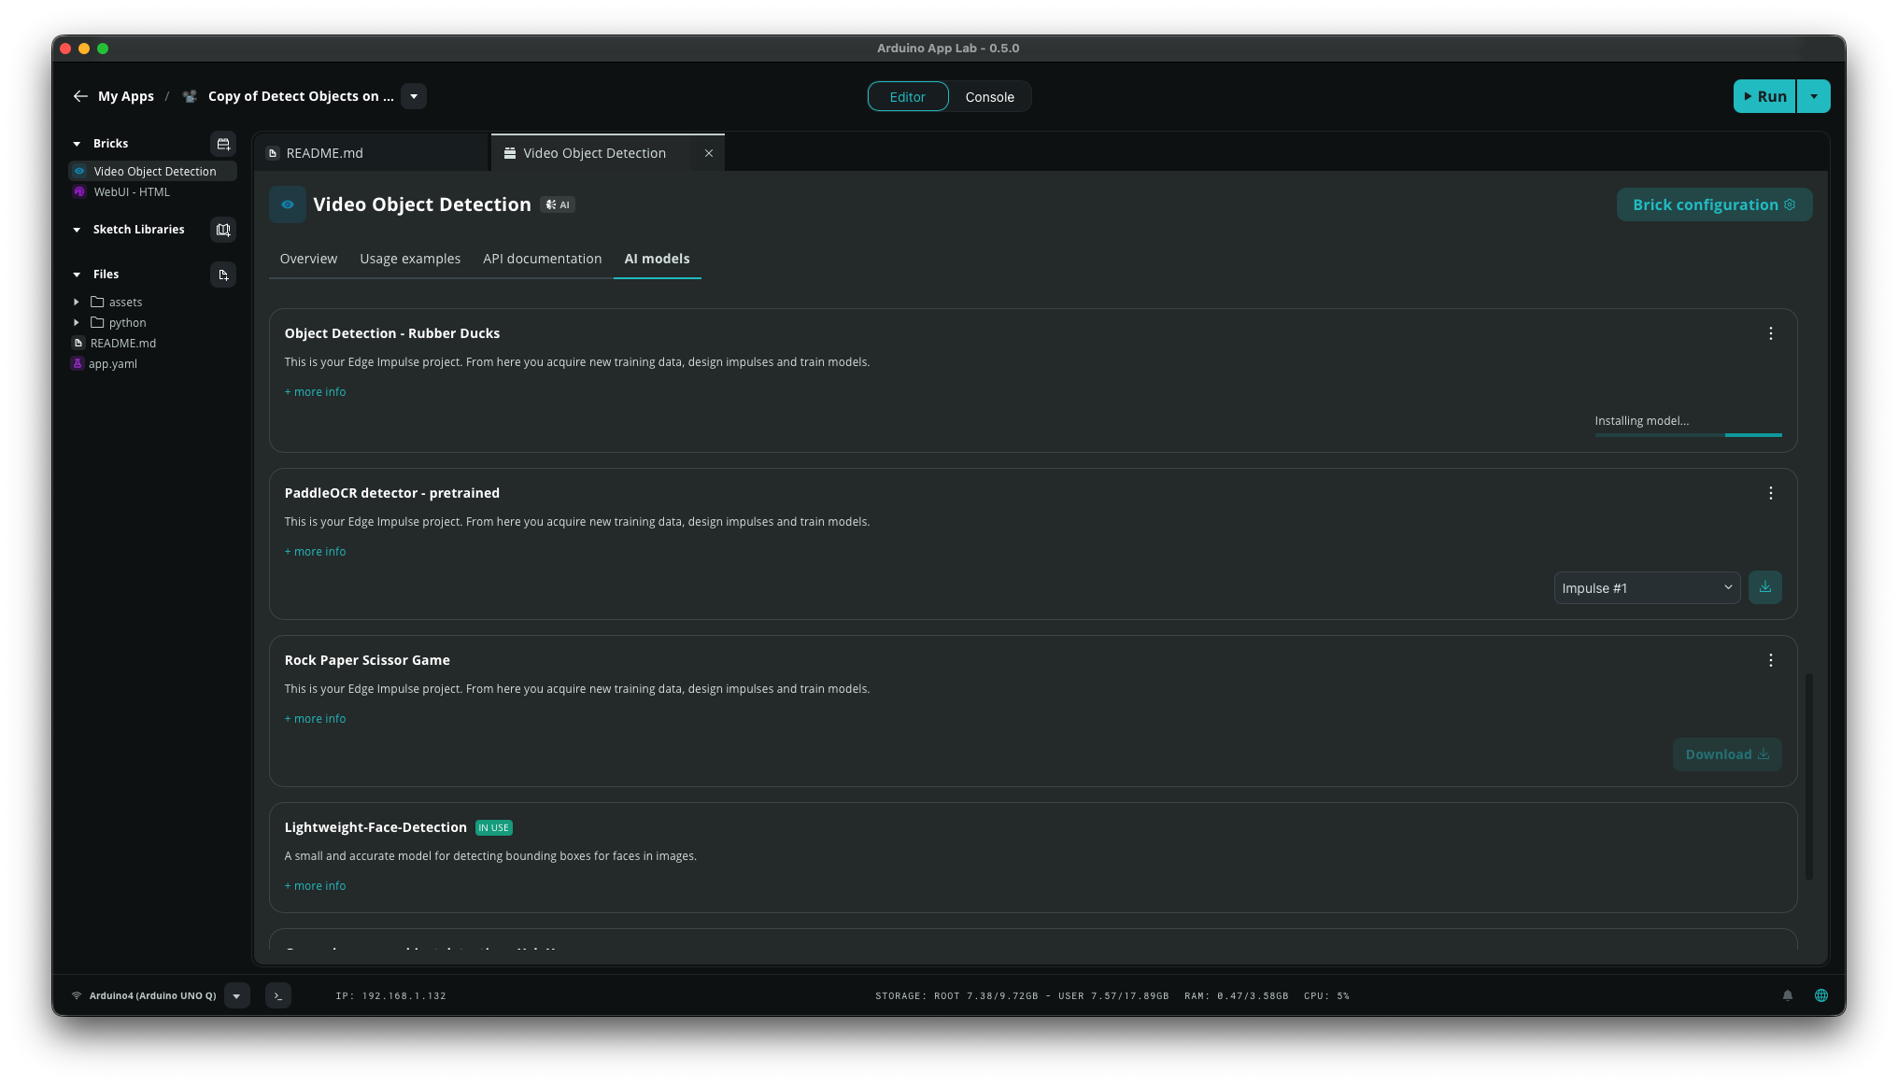Switch to Console view
Screen dimensions: 1898x1085
click(989, 97)
